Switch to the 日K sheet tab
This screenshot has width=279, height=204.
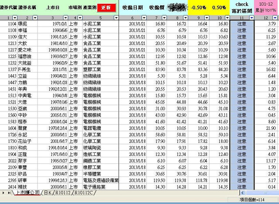48,193
